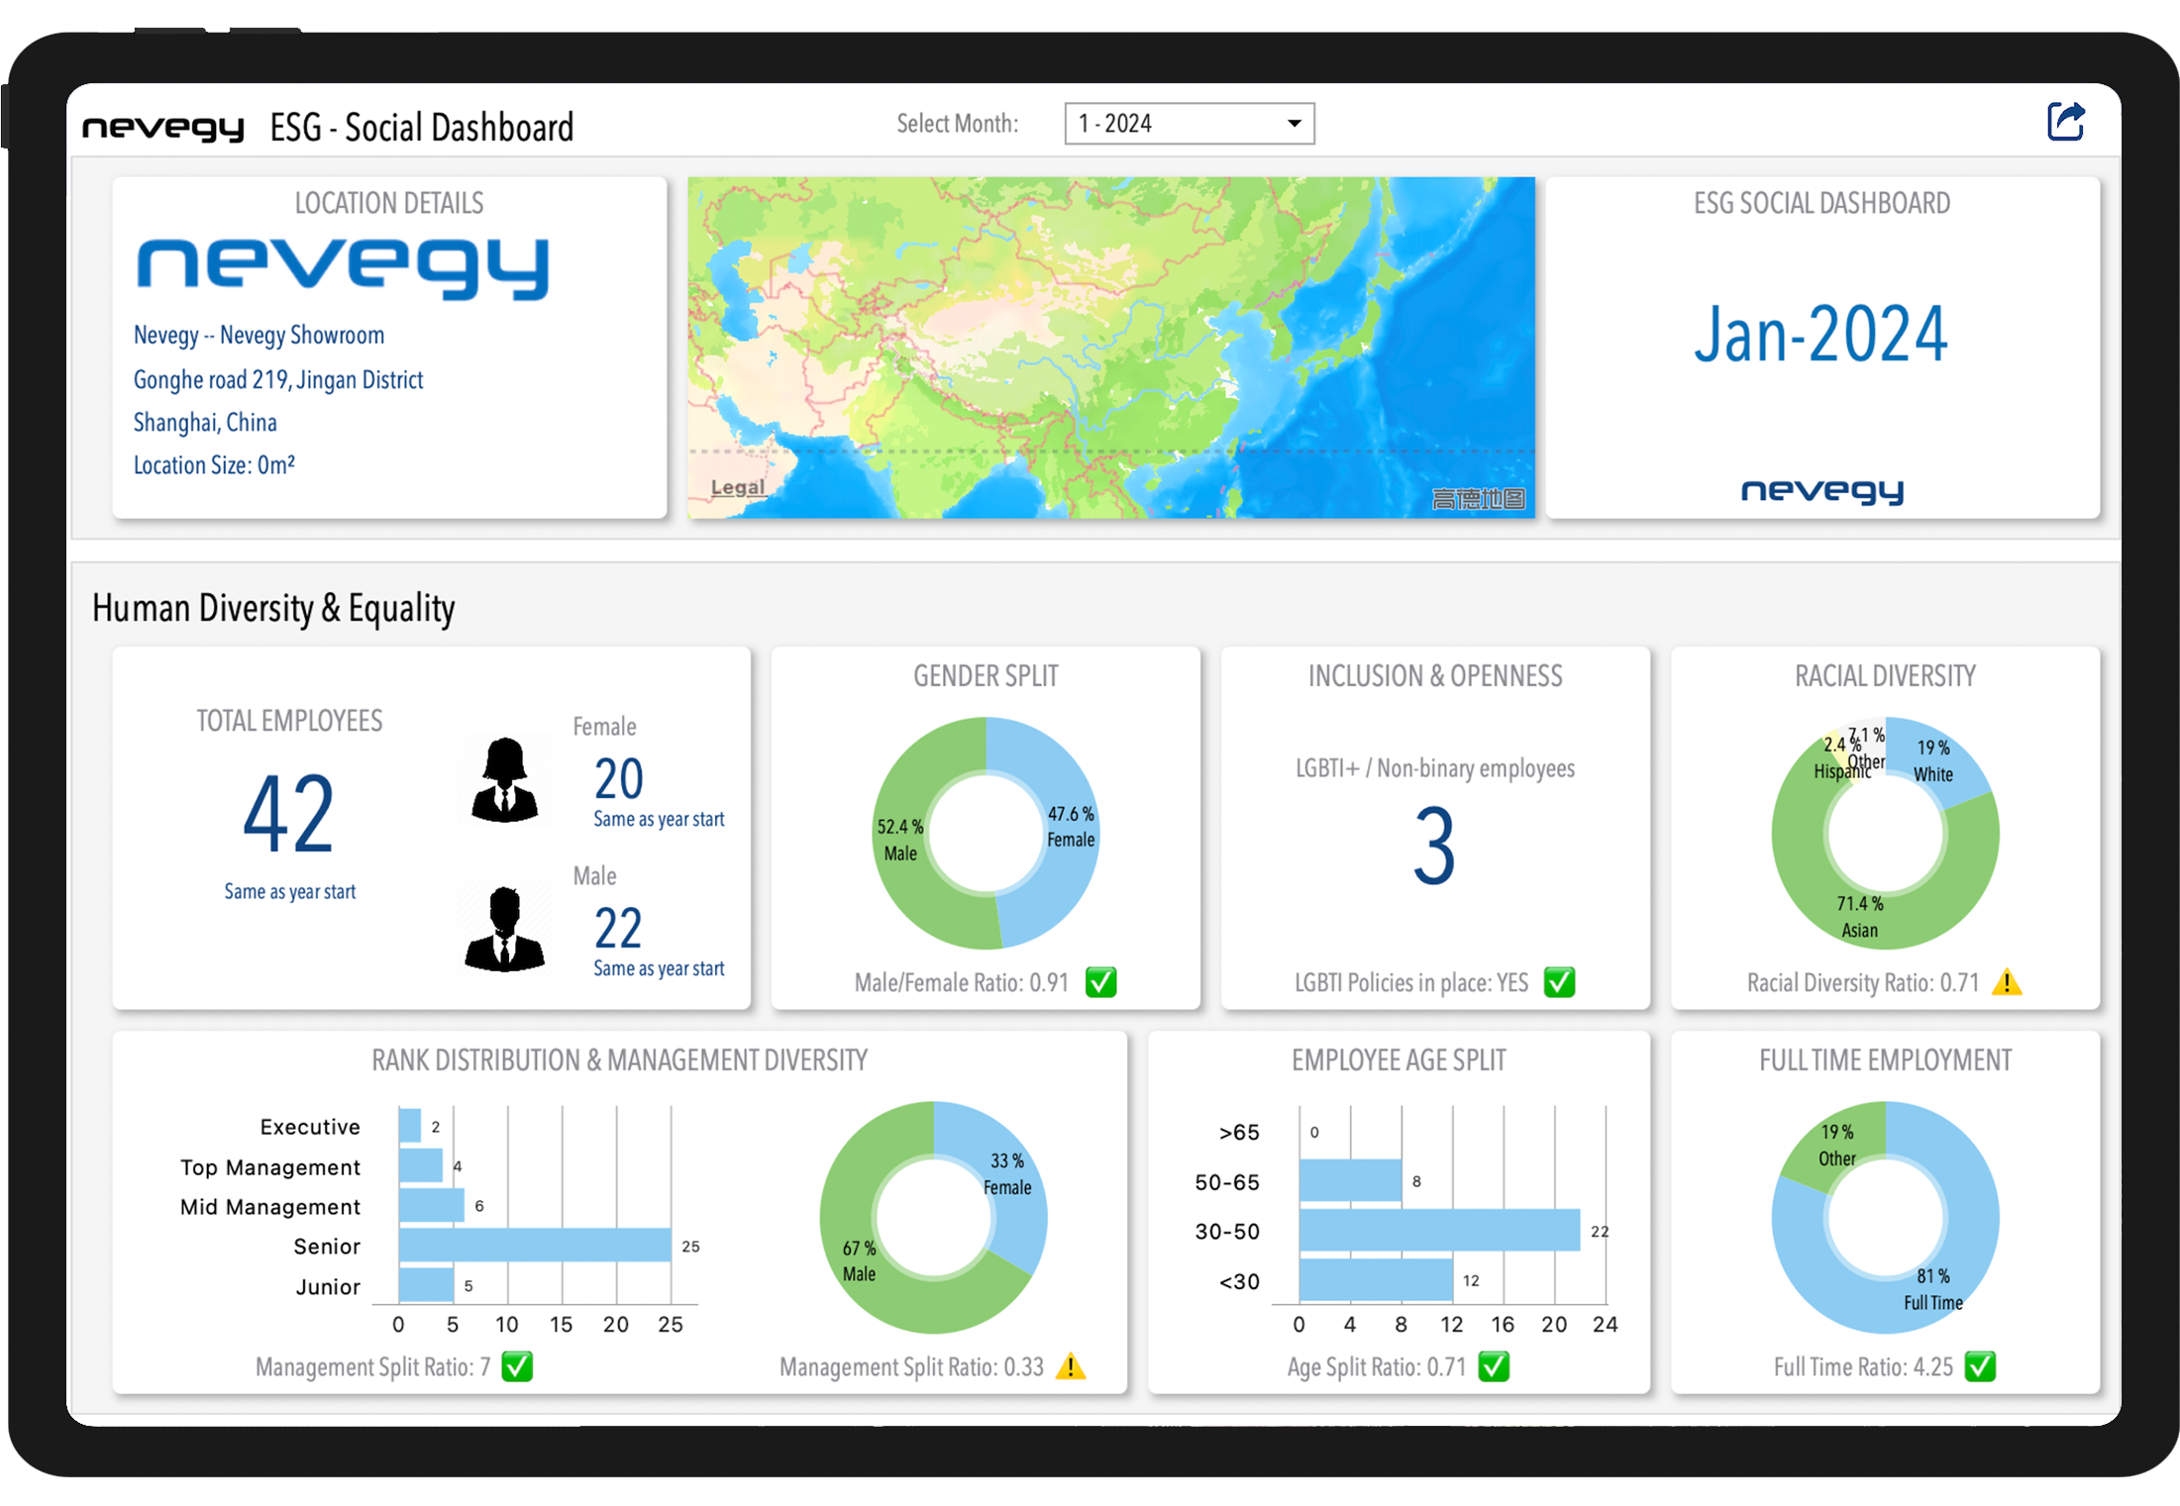Click the 'Human Diversity & Equality' heading
Screen dimensions: 2180x1506
click(273, 609)
